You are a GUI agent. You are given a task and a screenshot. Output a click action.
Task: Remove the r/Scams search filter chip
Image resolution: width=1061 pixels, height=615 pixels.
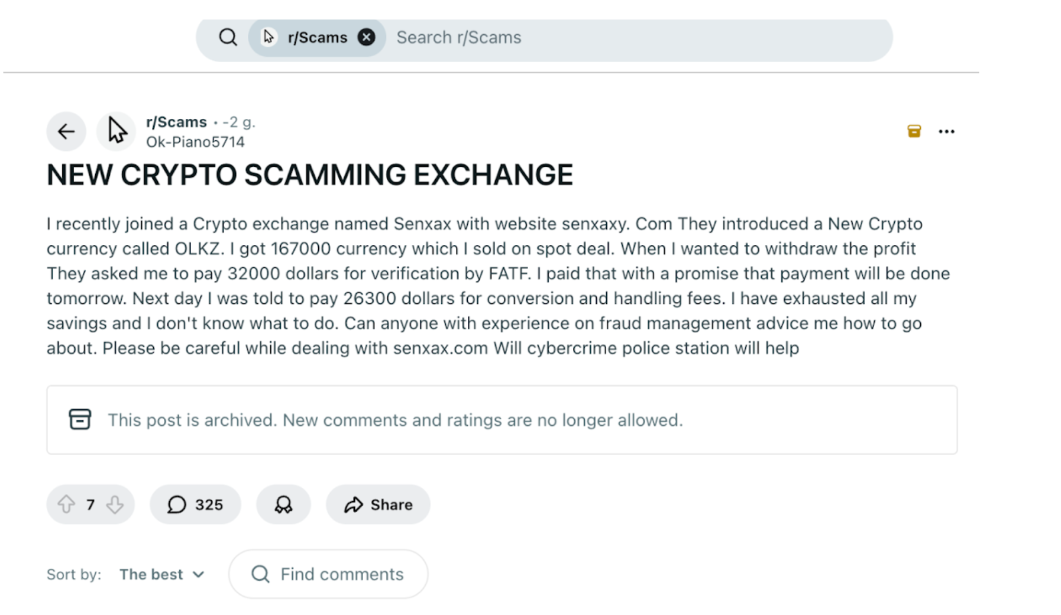[367, 37]
